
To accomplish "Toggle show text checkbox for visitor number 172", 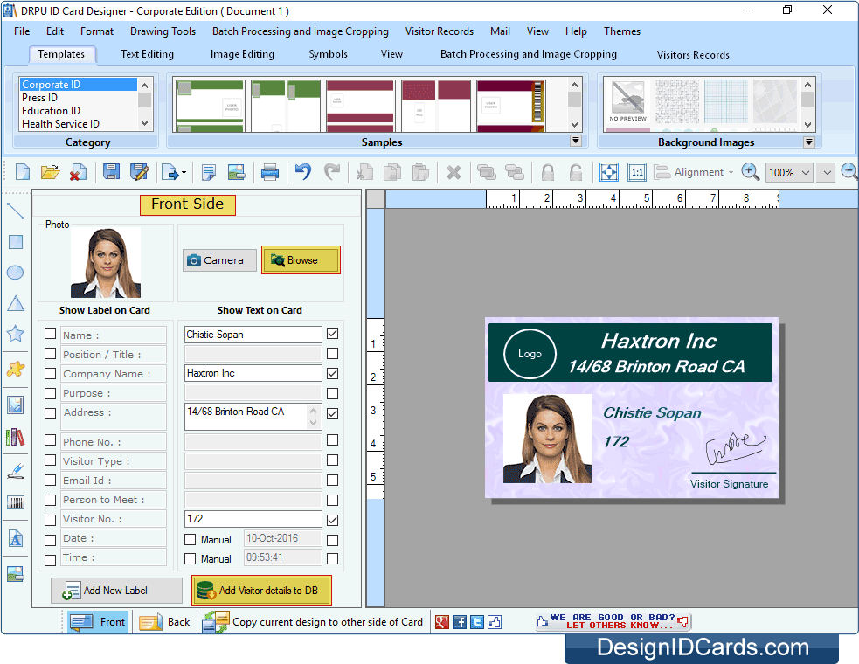I will (x=332, y=520).
